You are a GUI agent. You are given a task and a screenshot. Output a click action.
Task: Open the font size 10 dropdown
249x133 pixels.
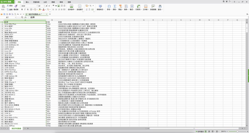[44, 6]
